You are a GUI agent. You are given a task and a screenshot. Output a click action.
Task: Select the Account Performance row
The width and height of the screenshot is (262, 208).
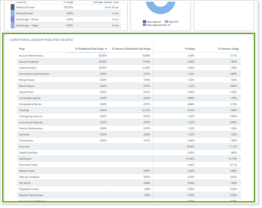(x=31, y=56)
